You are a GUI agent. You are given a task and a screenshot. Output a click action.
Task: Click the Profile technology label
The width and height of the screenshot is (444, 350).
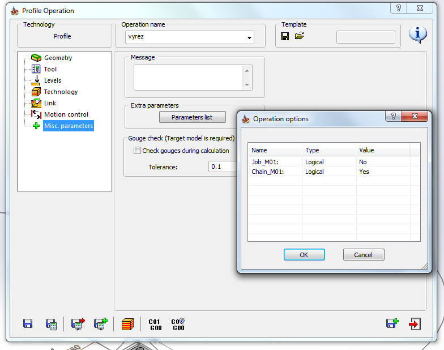62,36
